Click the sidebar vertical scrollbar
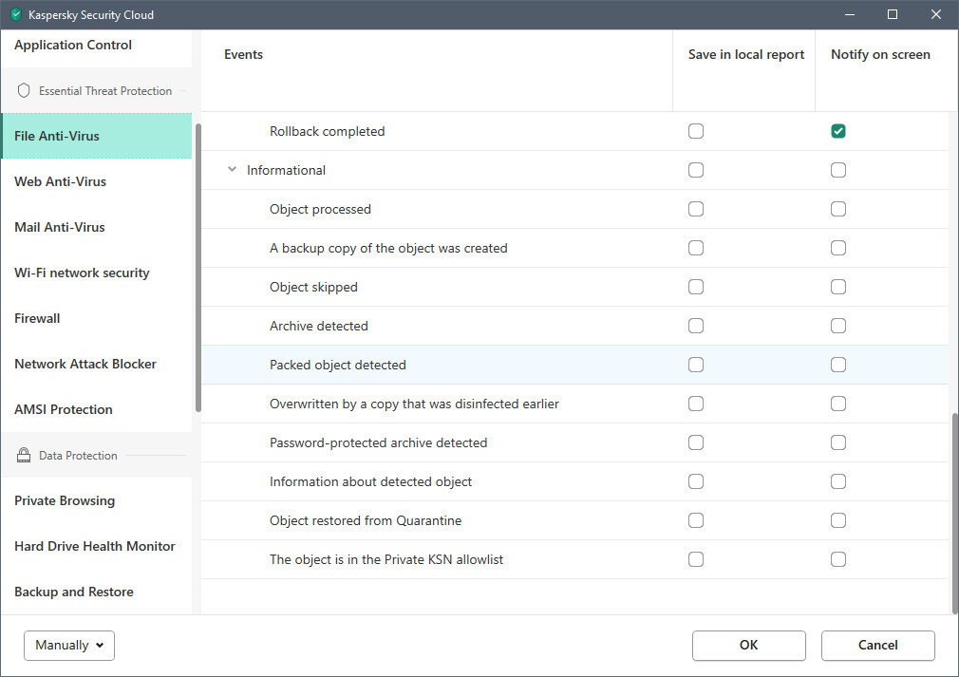 (x=198, y=268)
